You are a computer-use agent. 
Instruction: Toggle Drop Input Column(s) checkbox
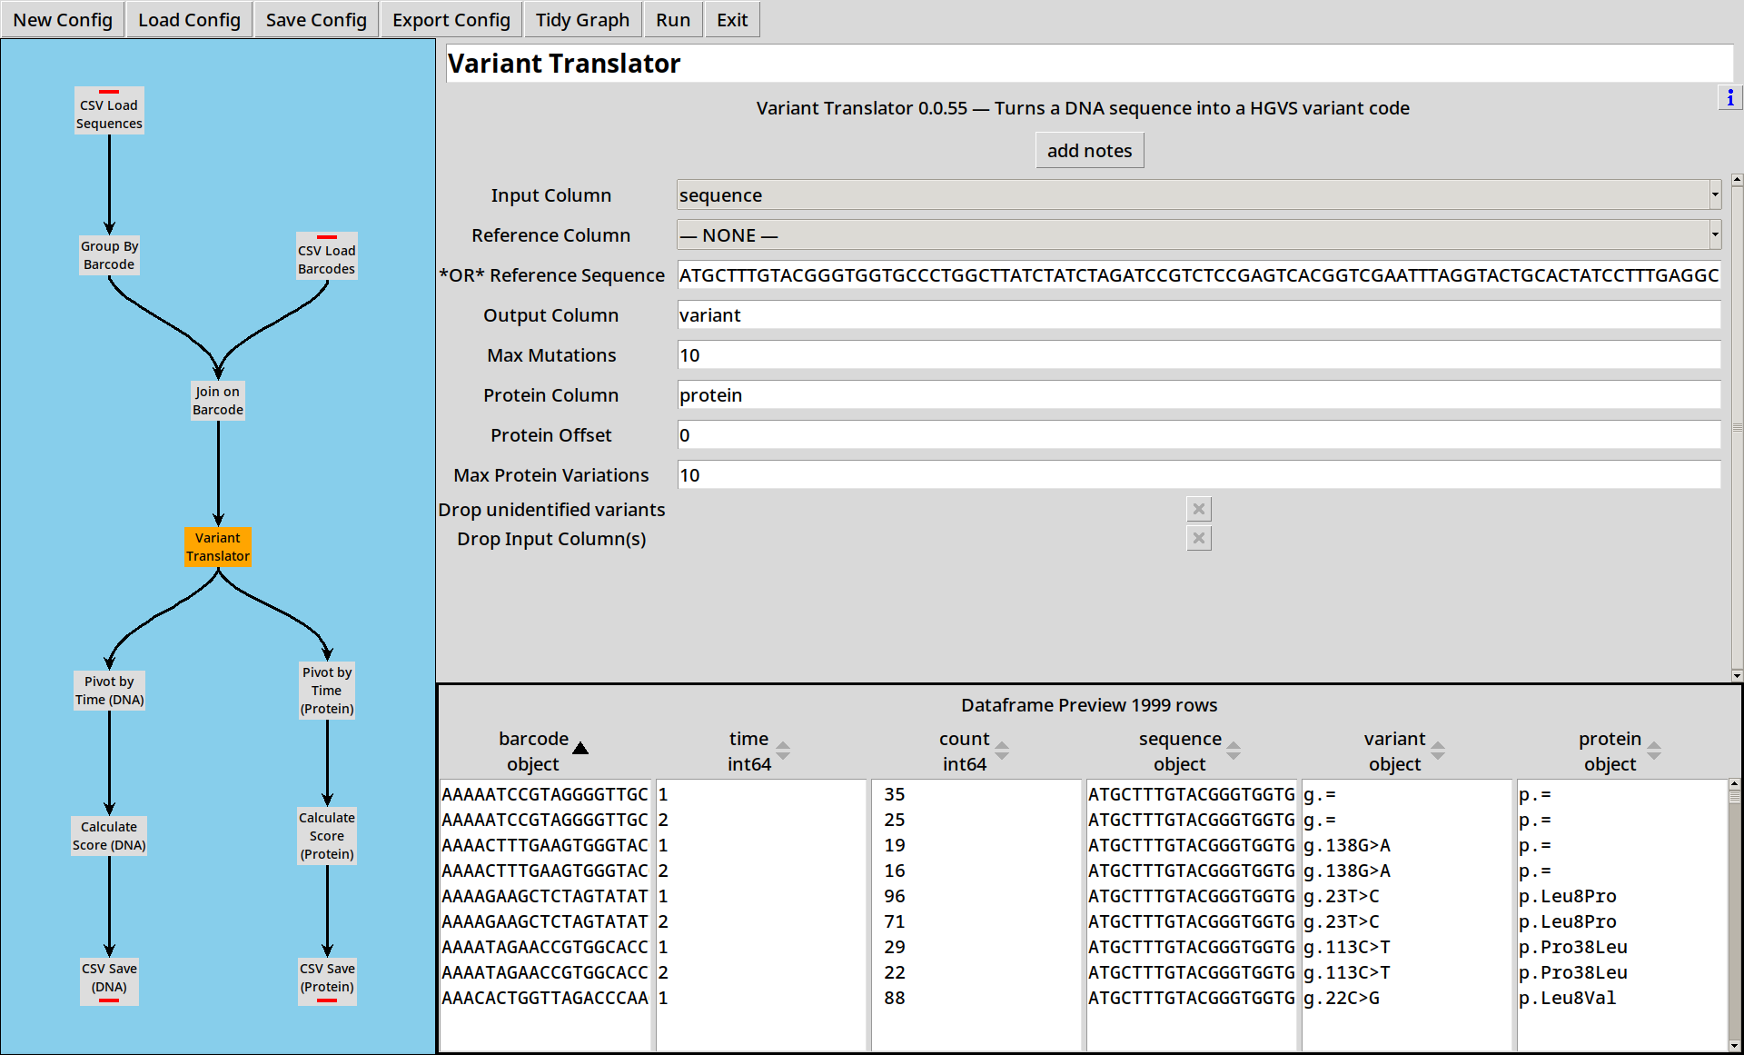[x=1199, y=538]
